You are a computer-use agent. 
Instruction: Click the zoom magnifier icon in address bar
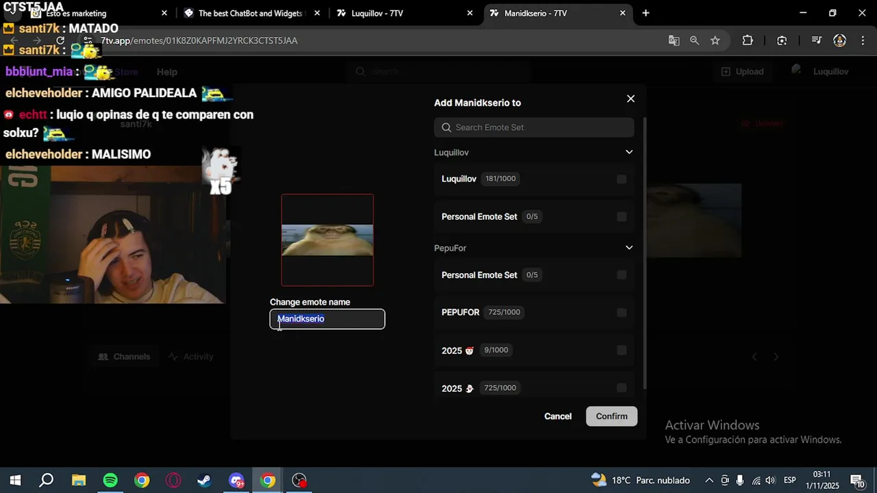(694, 40)
